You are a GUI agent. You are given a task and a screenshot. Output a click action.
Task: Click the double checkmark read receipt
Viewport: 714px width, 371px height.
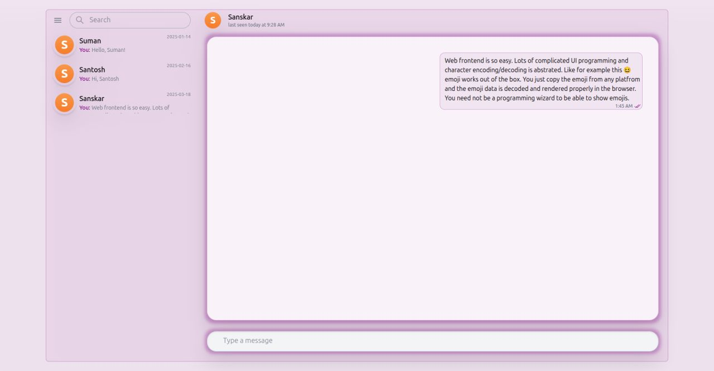637,105
